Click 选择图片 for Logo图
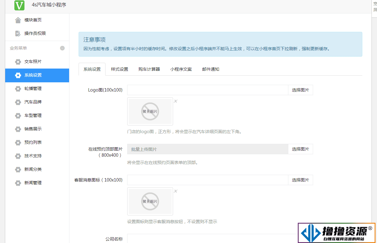Screen dimensions: 377x243 click(301, 90)
